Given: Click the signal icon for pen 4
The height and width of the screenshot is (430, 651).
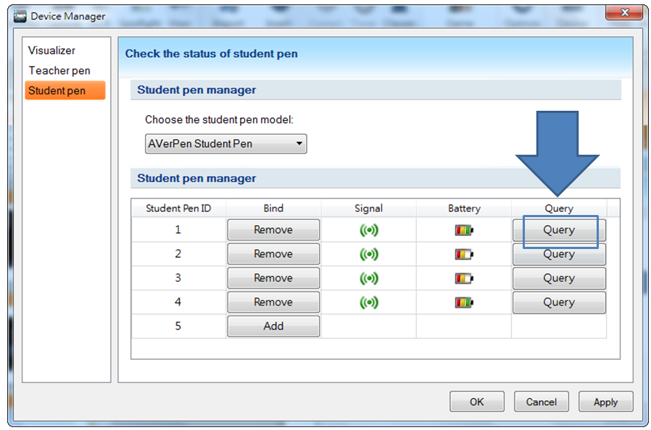Looking at the screenshot, I should point(369,303).
